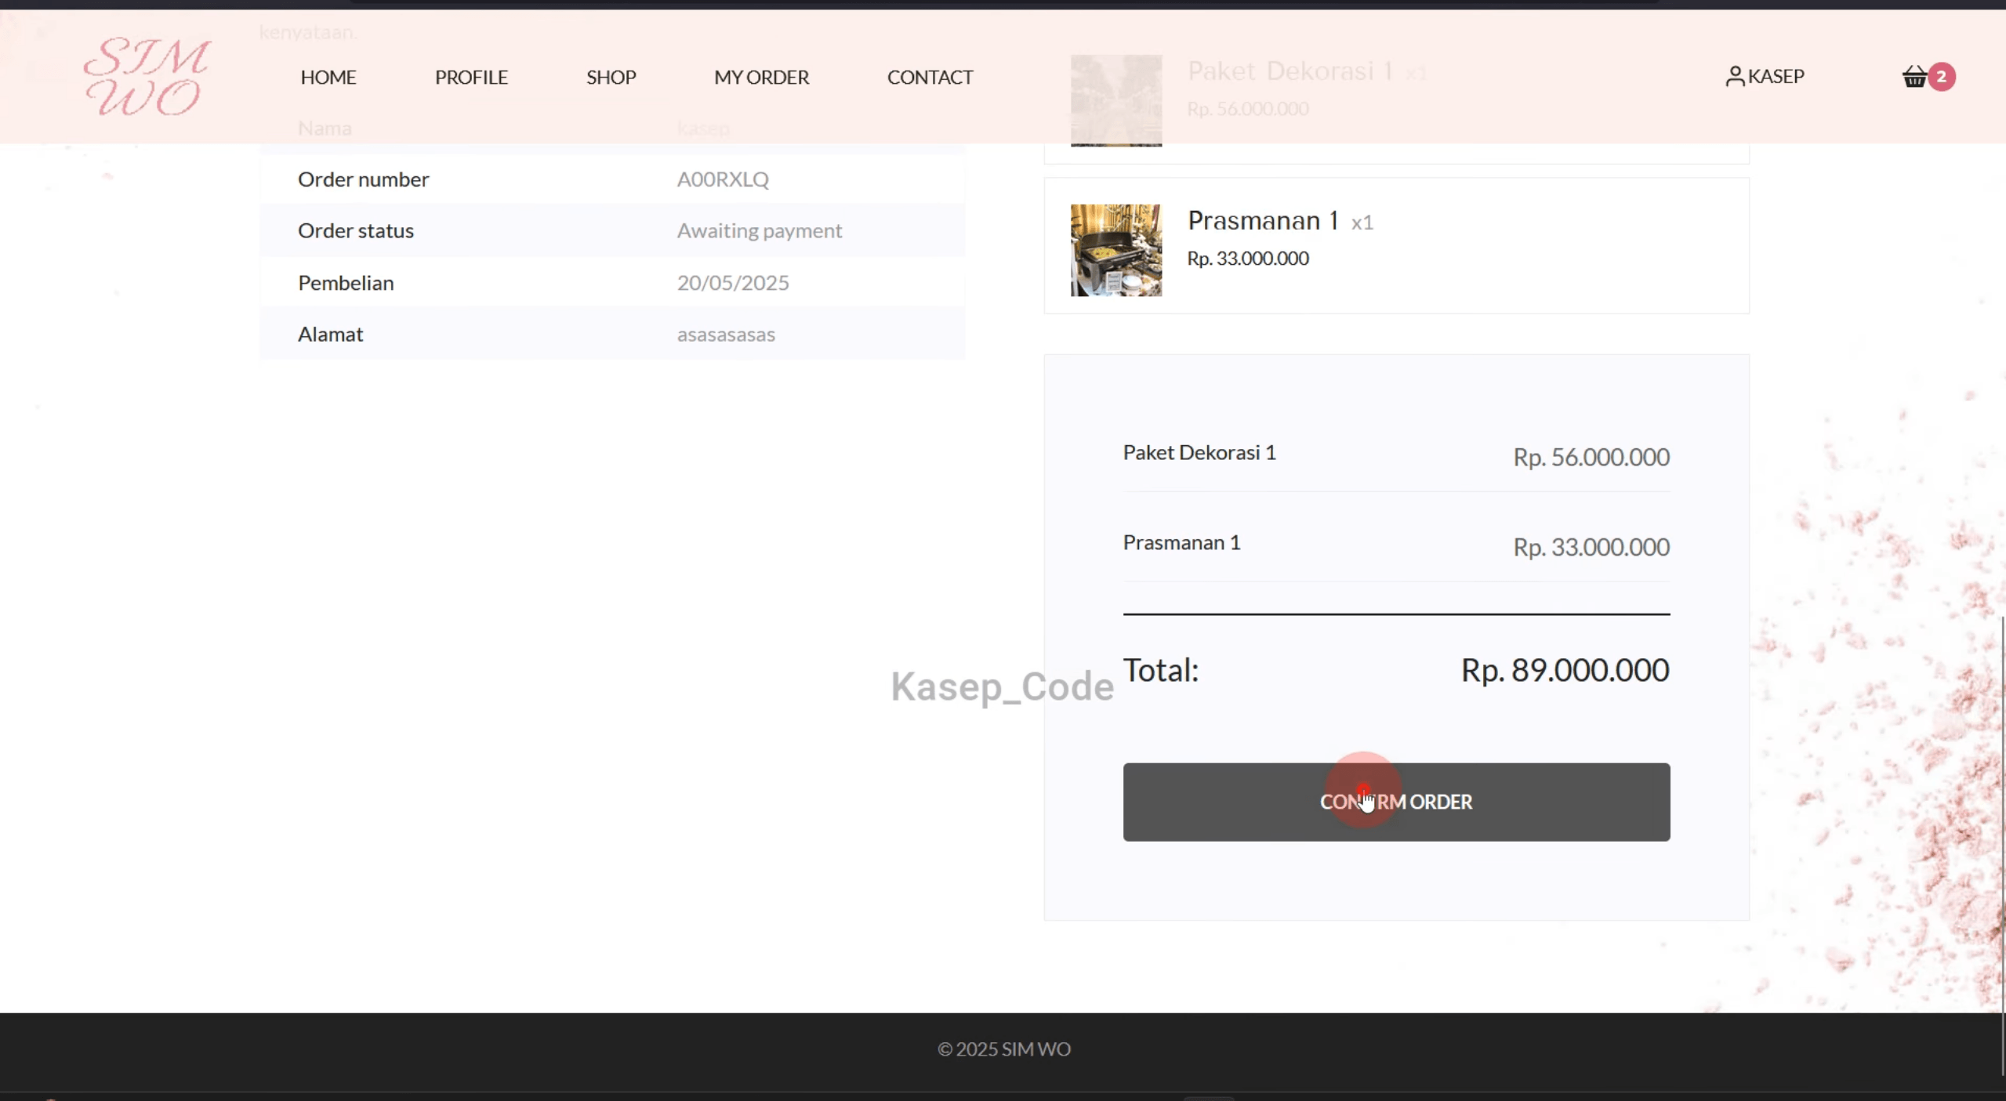Image resolution: width=2006 pixels, height=1101 pixels.
Task: Click the address value asasasasas
Action: 726,334
